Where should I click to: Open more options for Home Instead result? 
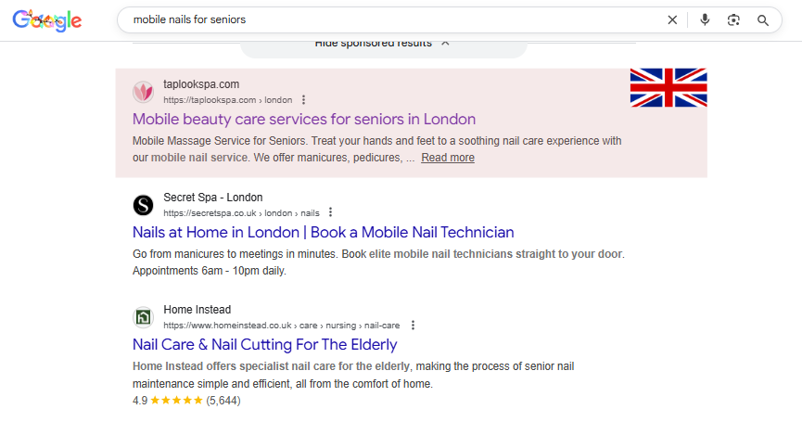click(413, 326)
